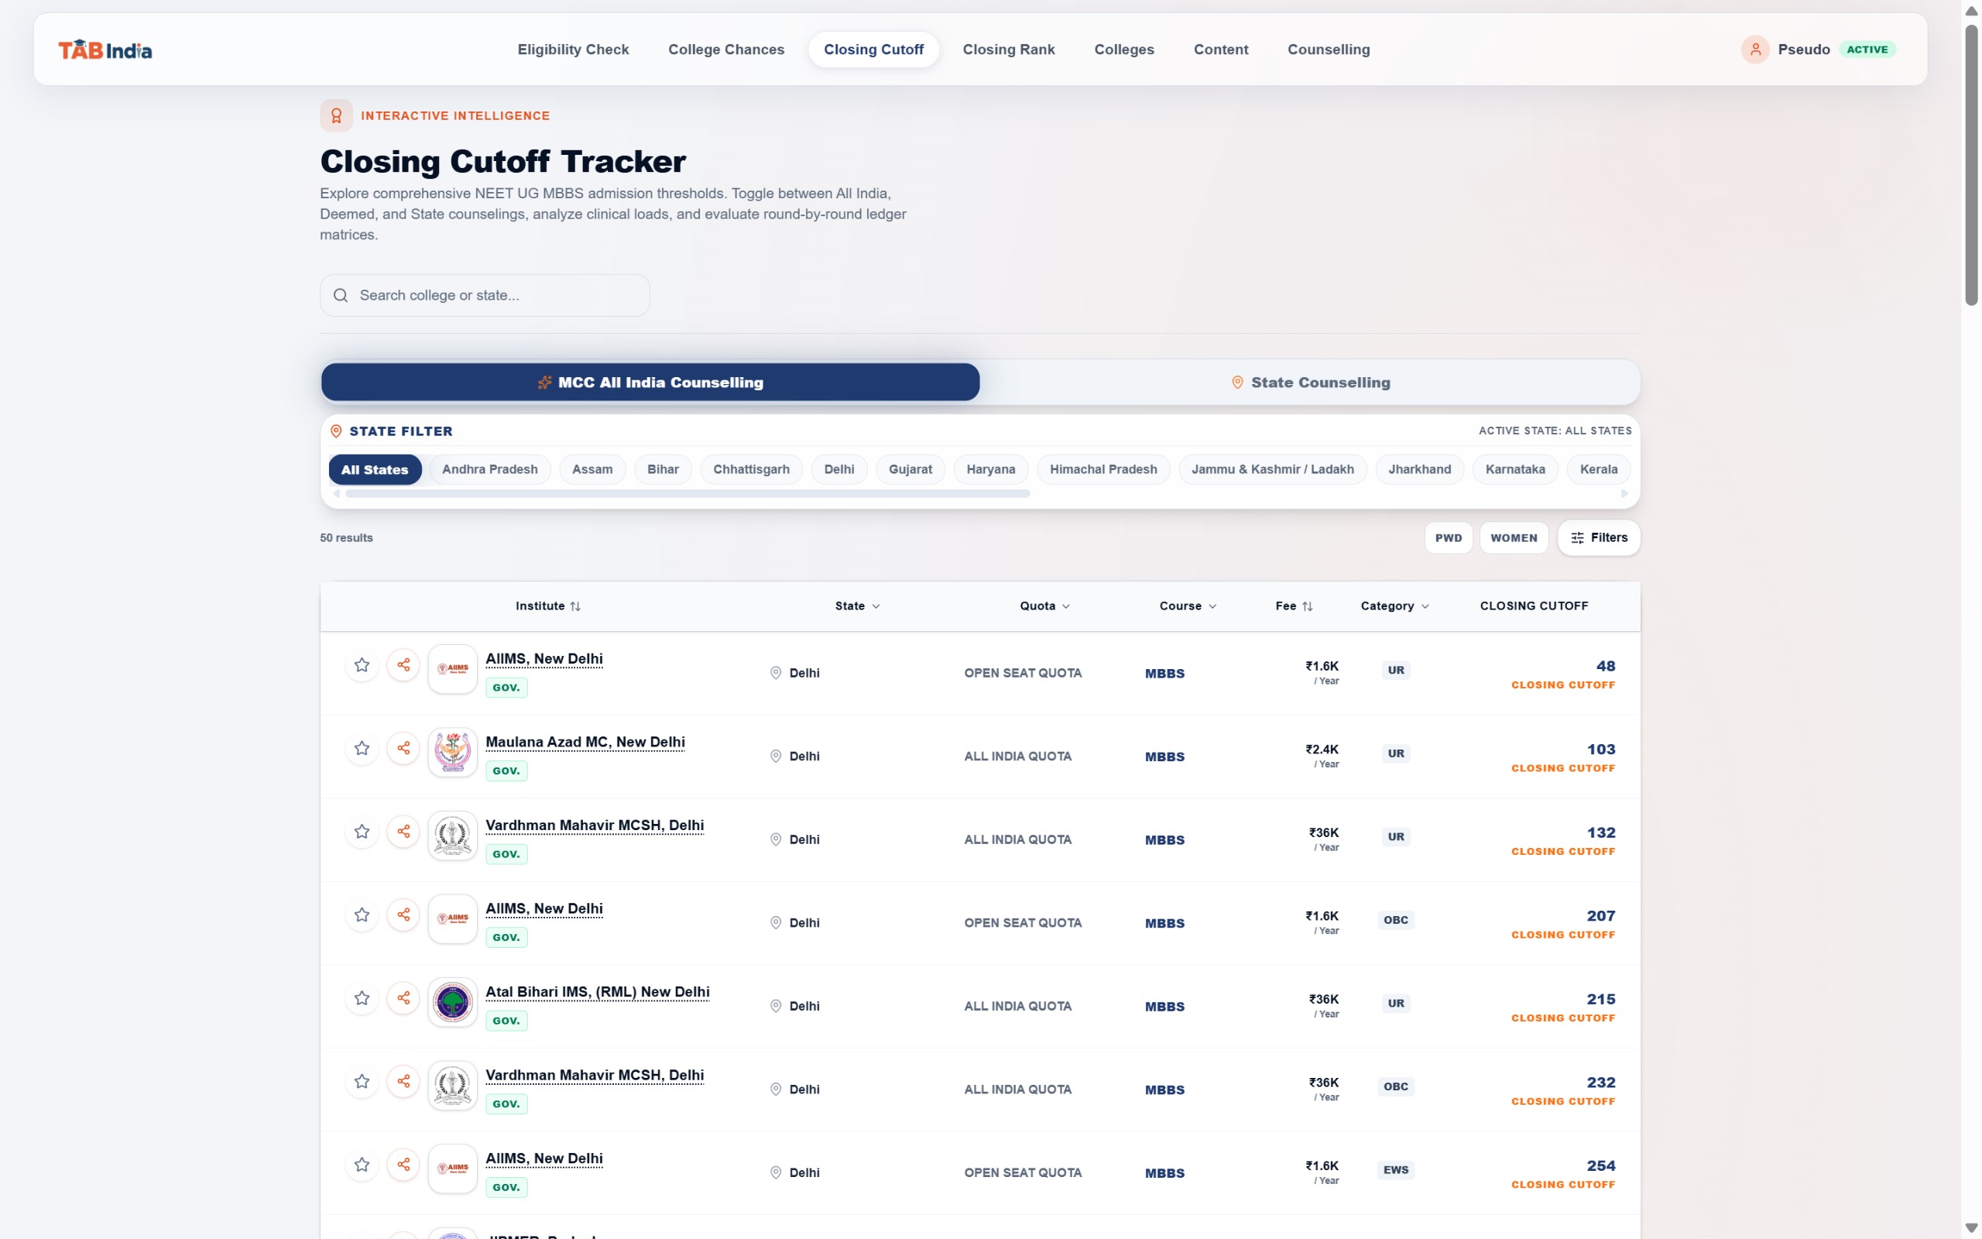Open the Counselling page

click(x=1329, y=49)
